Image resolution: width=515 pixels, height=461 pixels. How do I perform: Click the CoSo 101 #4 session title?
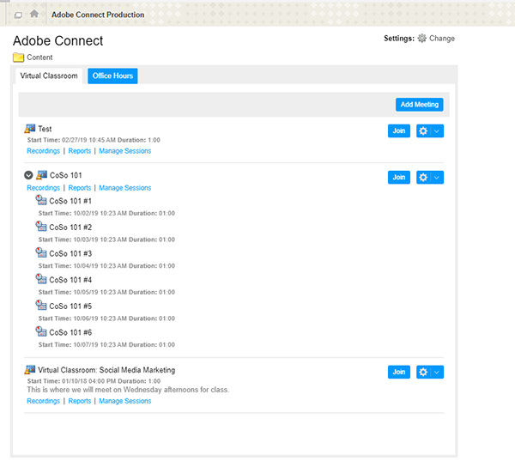pyautogui.click(x=70, y=280)
